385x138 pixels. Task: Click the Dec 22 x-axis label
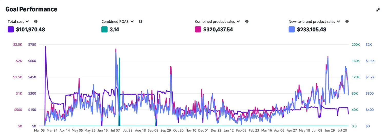216,131
